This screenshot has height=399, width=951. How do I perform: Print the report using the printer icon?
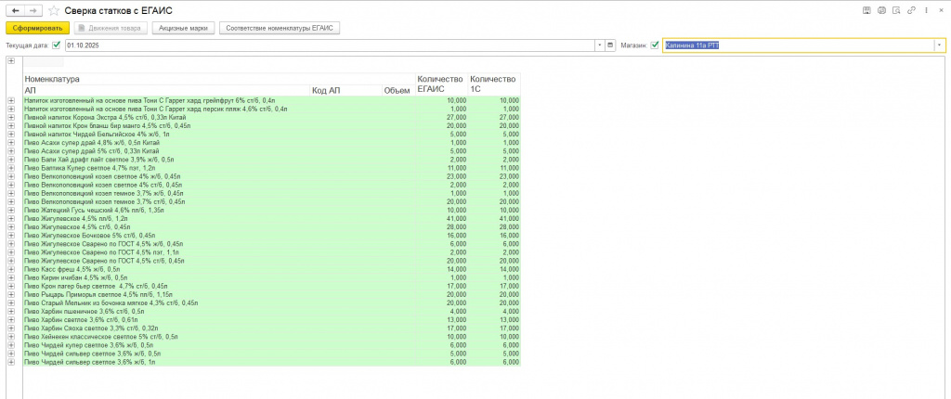click(882, 10)
